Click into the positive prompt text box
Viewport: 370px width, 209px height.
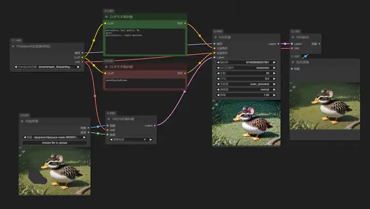point(145,41)
